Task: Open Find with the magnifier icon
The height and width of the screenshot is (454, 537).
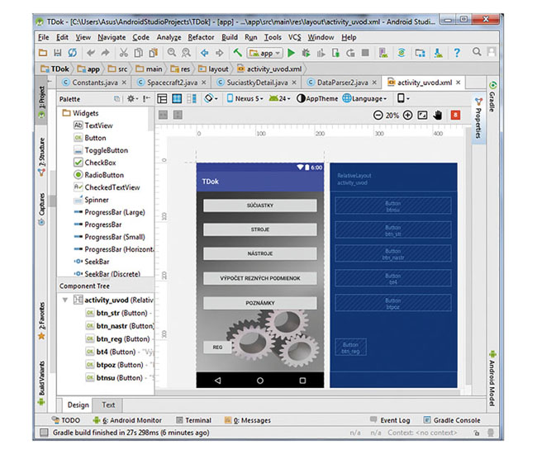Action: pyautogui.click(x=172, y=53)
